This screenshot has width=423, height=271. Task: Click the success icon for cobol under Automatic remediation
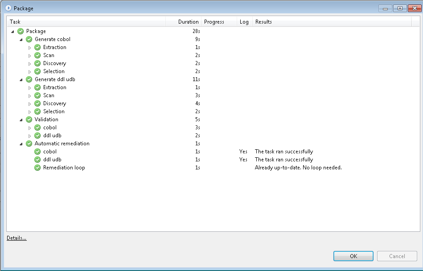[x=37, y=152]
